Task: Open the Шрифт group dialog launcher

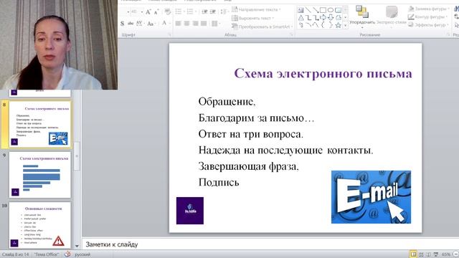Action: point(169,35)
